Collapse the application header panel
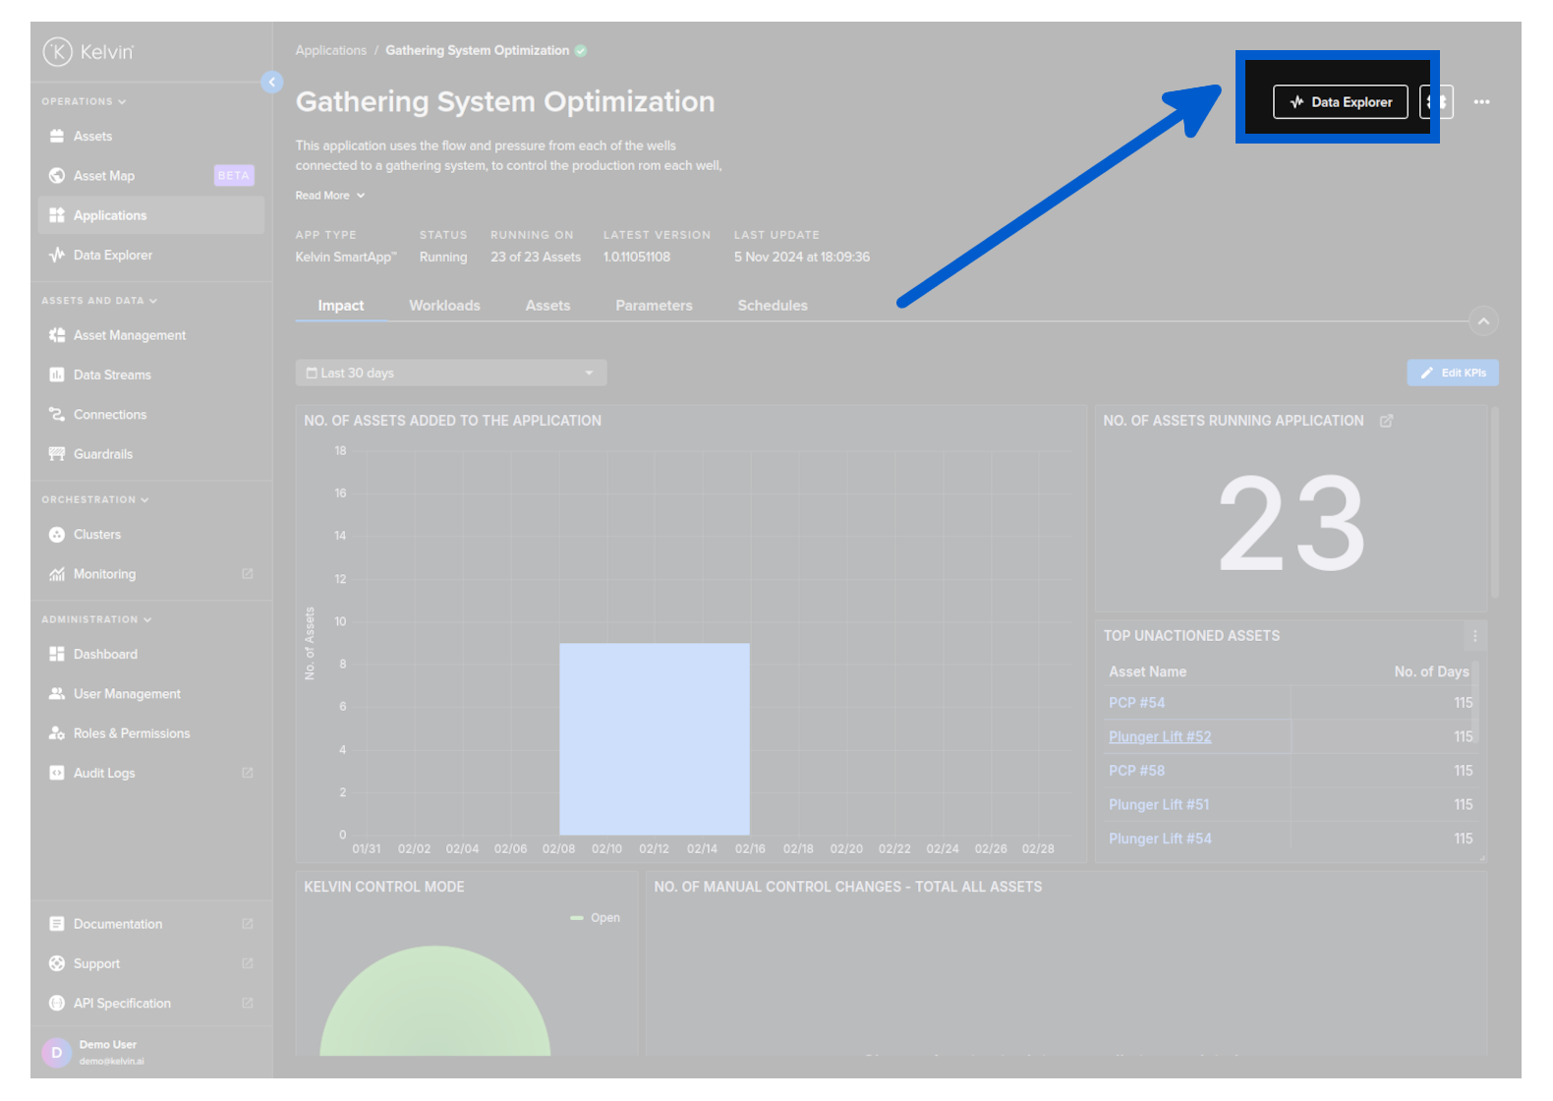1553x1101 pixels. tap(1483, 321)
